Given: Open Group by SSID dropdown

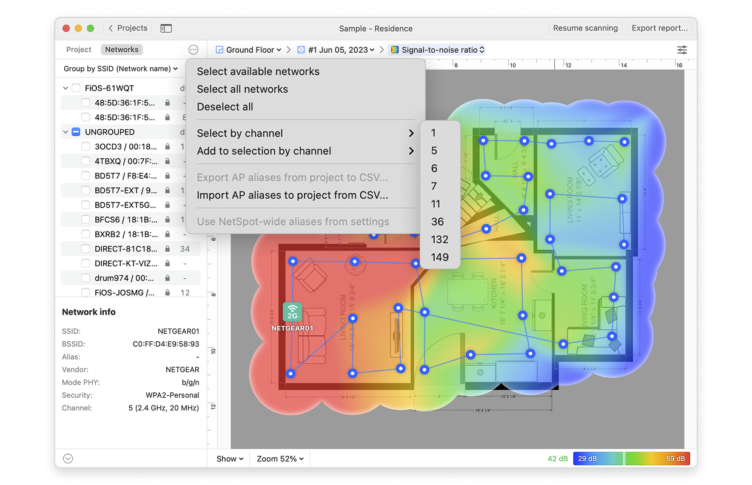Looking at the screenshot, I should [121, 69].
